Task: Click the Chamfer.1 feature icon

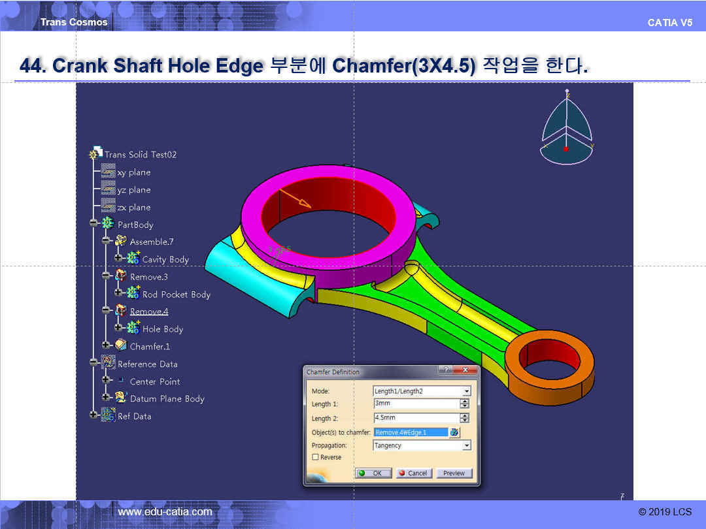Action: pos(121,346)
